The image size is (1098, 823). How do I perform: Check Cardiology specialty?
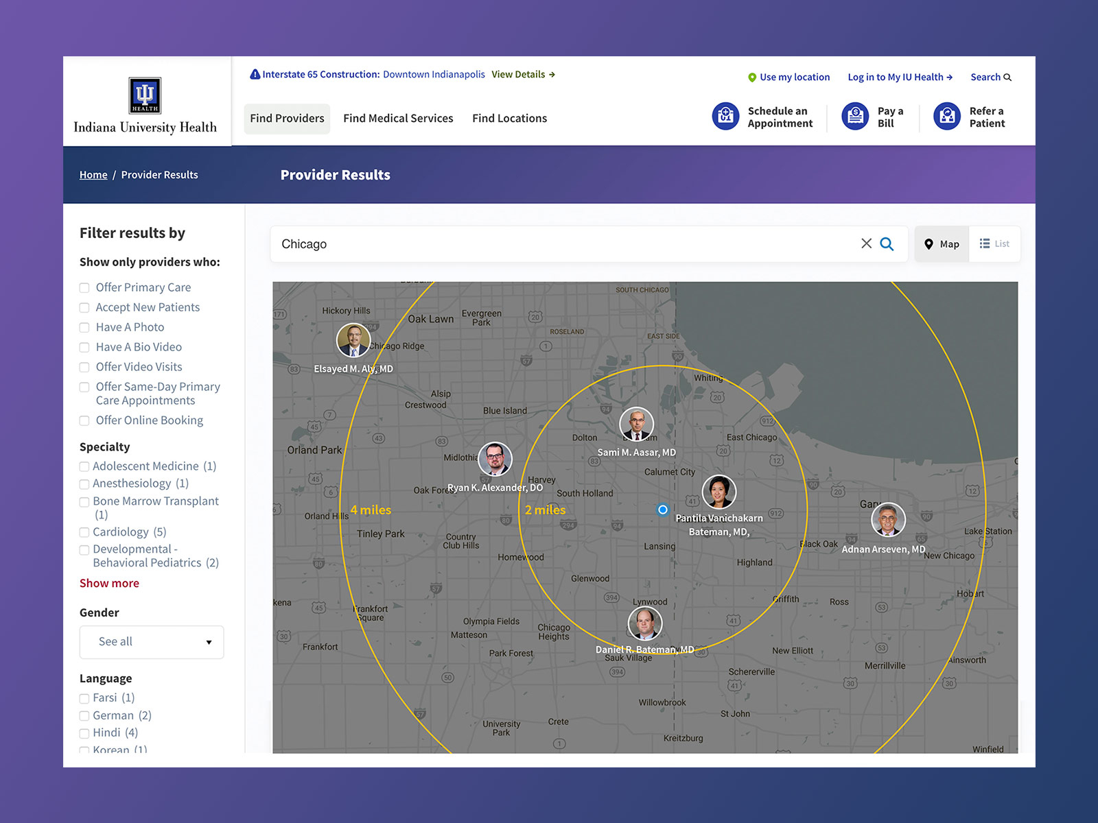84,533
